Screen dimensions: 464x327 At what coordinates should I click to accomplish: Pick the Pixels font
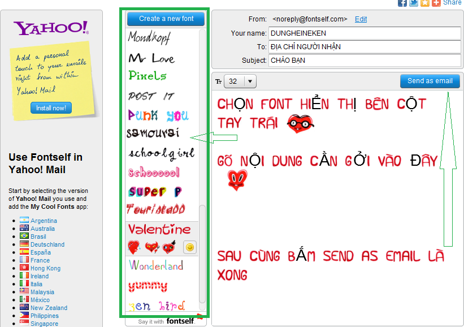click(148, 76)
